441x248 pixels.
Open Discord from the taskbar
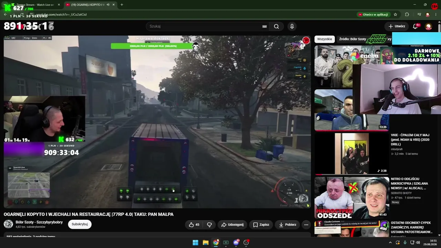(236, 242)
